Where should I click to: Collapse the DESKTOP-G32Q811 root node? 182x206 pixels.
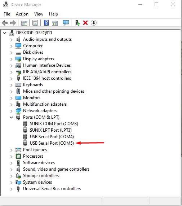point(5,33)
